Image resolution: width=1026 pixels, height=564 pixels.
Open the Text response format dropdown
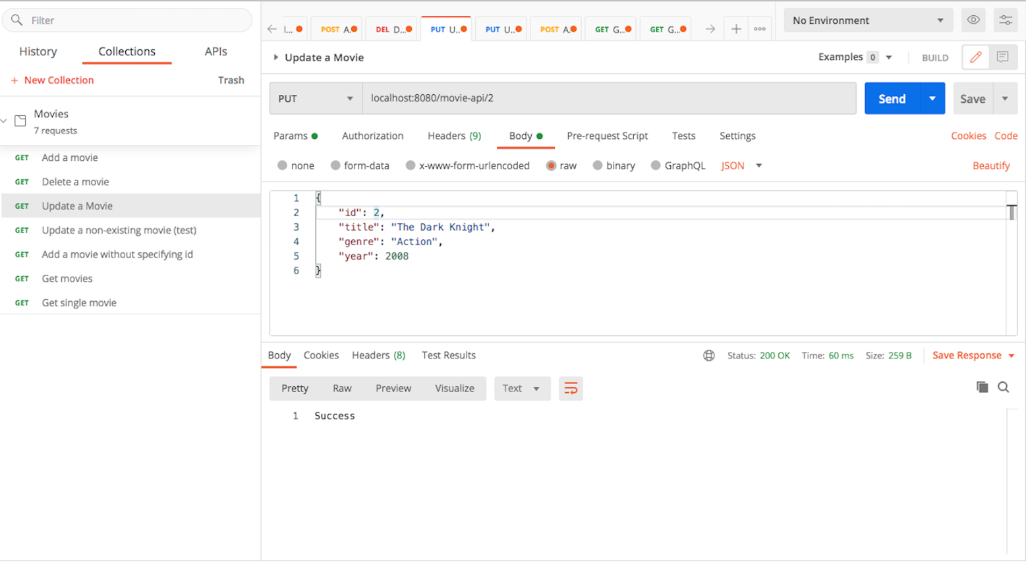point(522,389)
